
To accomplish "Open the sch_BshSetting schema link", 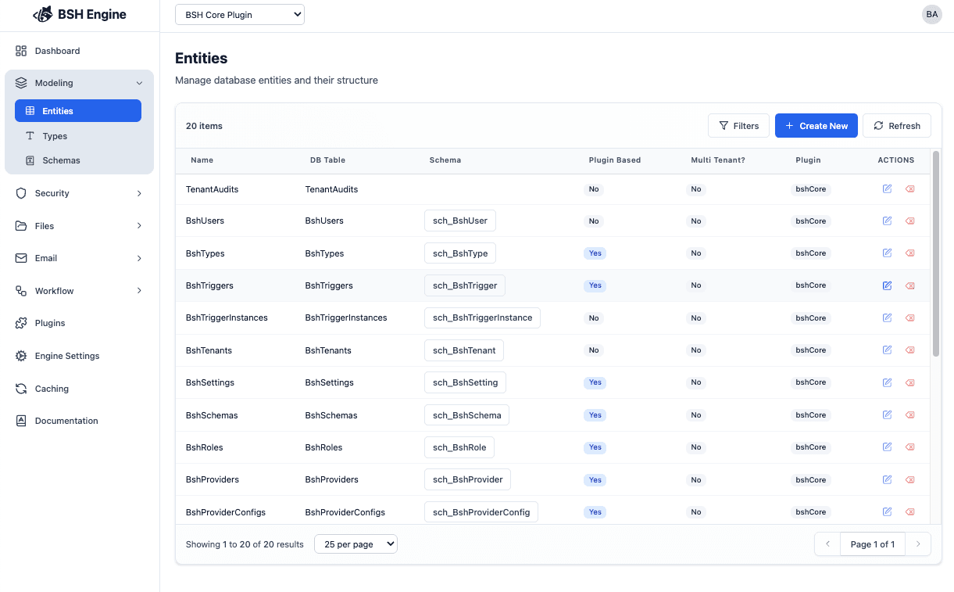I will [466, 382].
